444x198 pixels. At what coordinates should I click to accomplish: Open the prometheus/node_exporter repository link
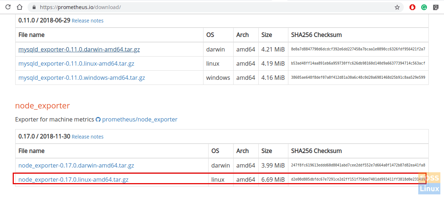point(140,119)
